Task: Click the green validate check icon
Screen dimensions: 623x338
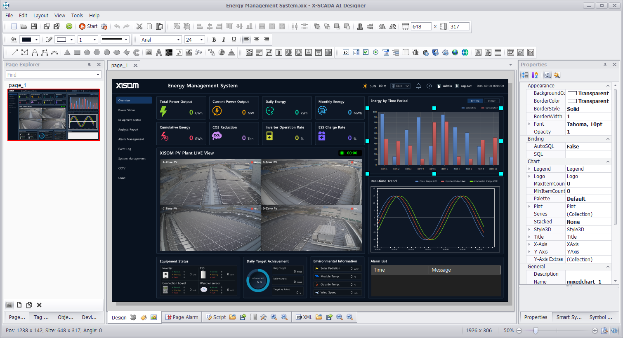Action: tap(69, 26)
